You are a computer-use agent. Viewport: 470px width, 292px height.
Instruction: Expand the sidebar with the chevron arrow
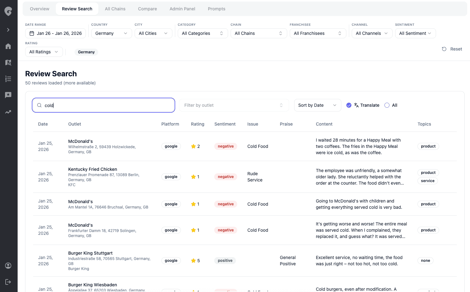8,30
